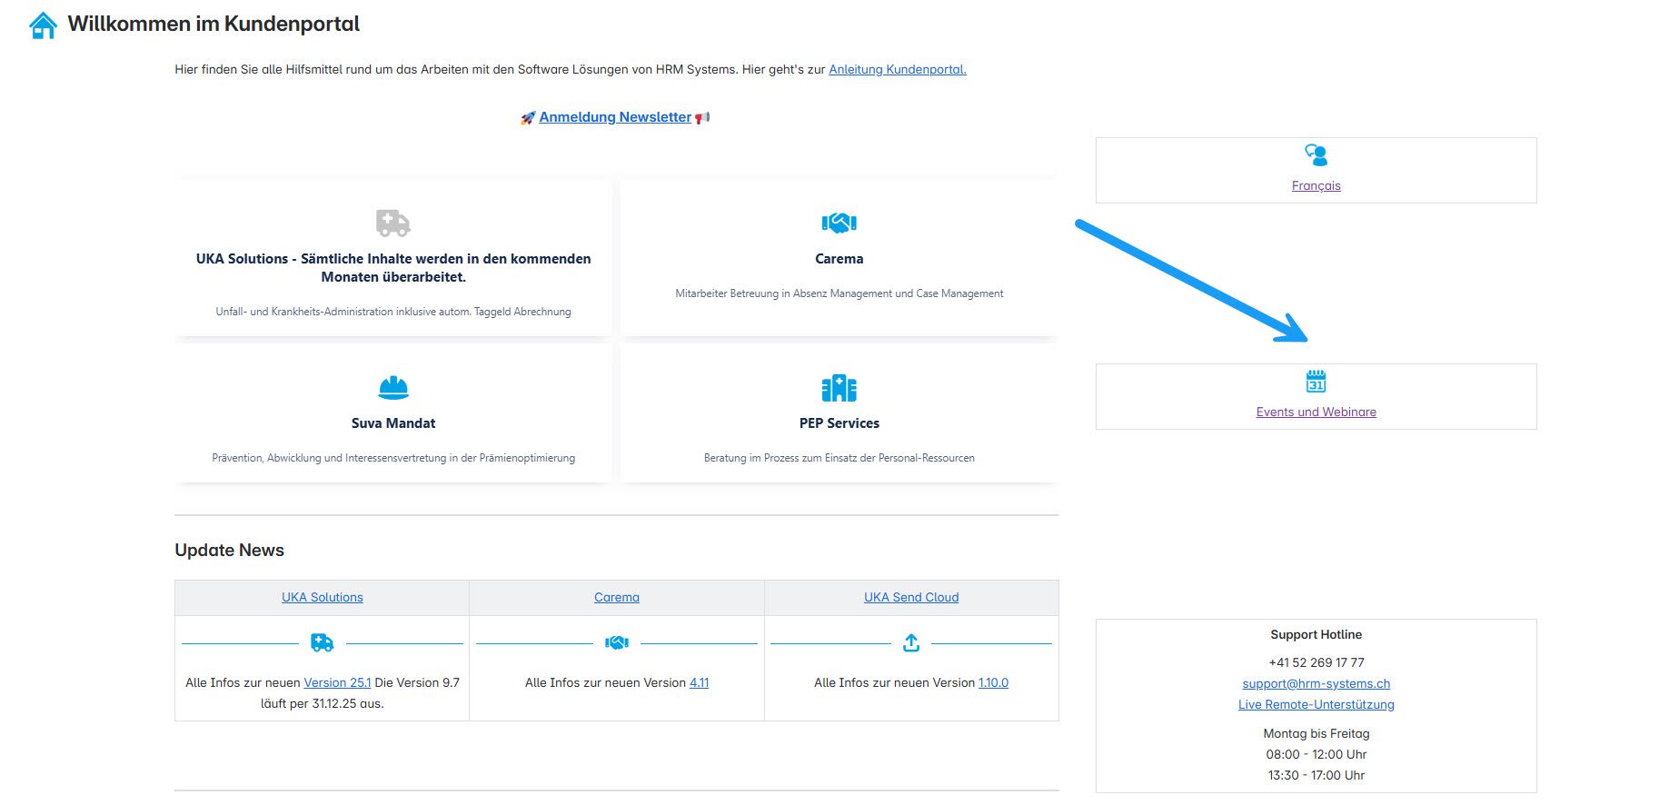Click the hard hat icon above Suva Mandat
This screenshot has height=805, width=1669.
click(393, 388)
